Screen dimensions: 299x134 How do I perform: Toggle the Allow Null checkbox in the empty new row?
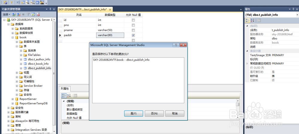[133, 40]
